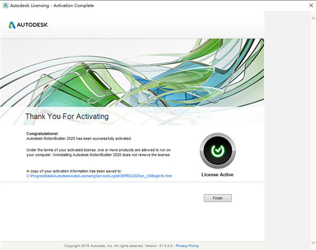Close the Autodesk Licensing window

point(311,5)
